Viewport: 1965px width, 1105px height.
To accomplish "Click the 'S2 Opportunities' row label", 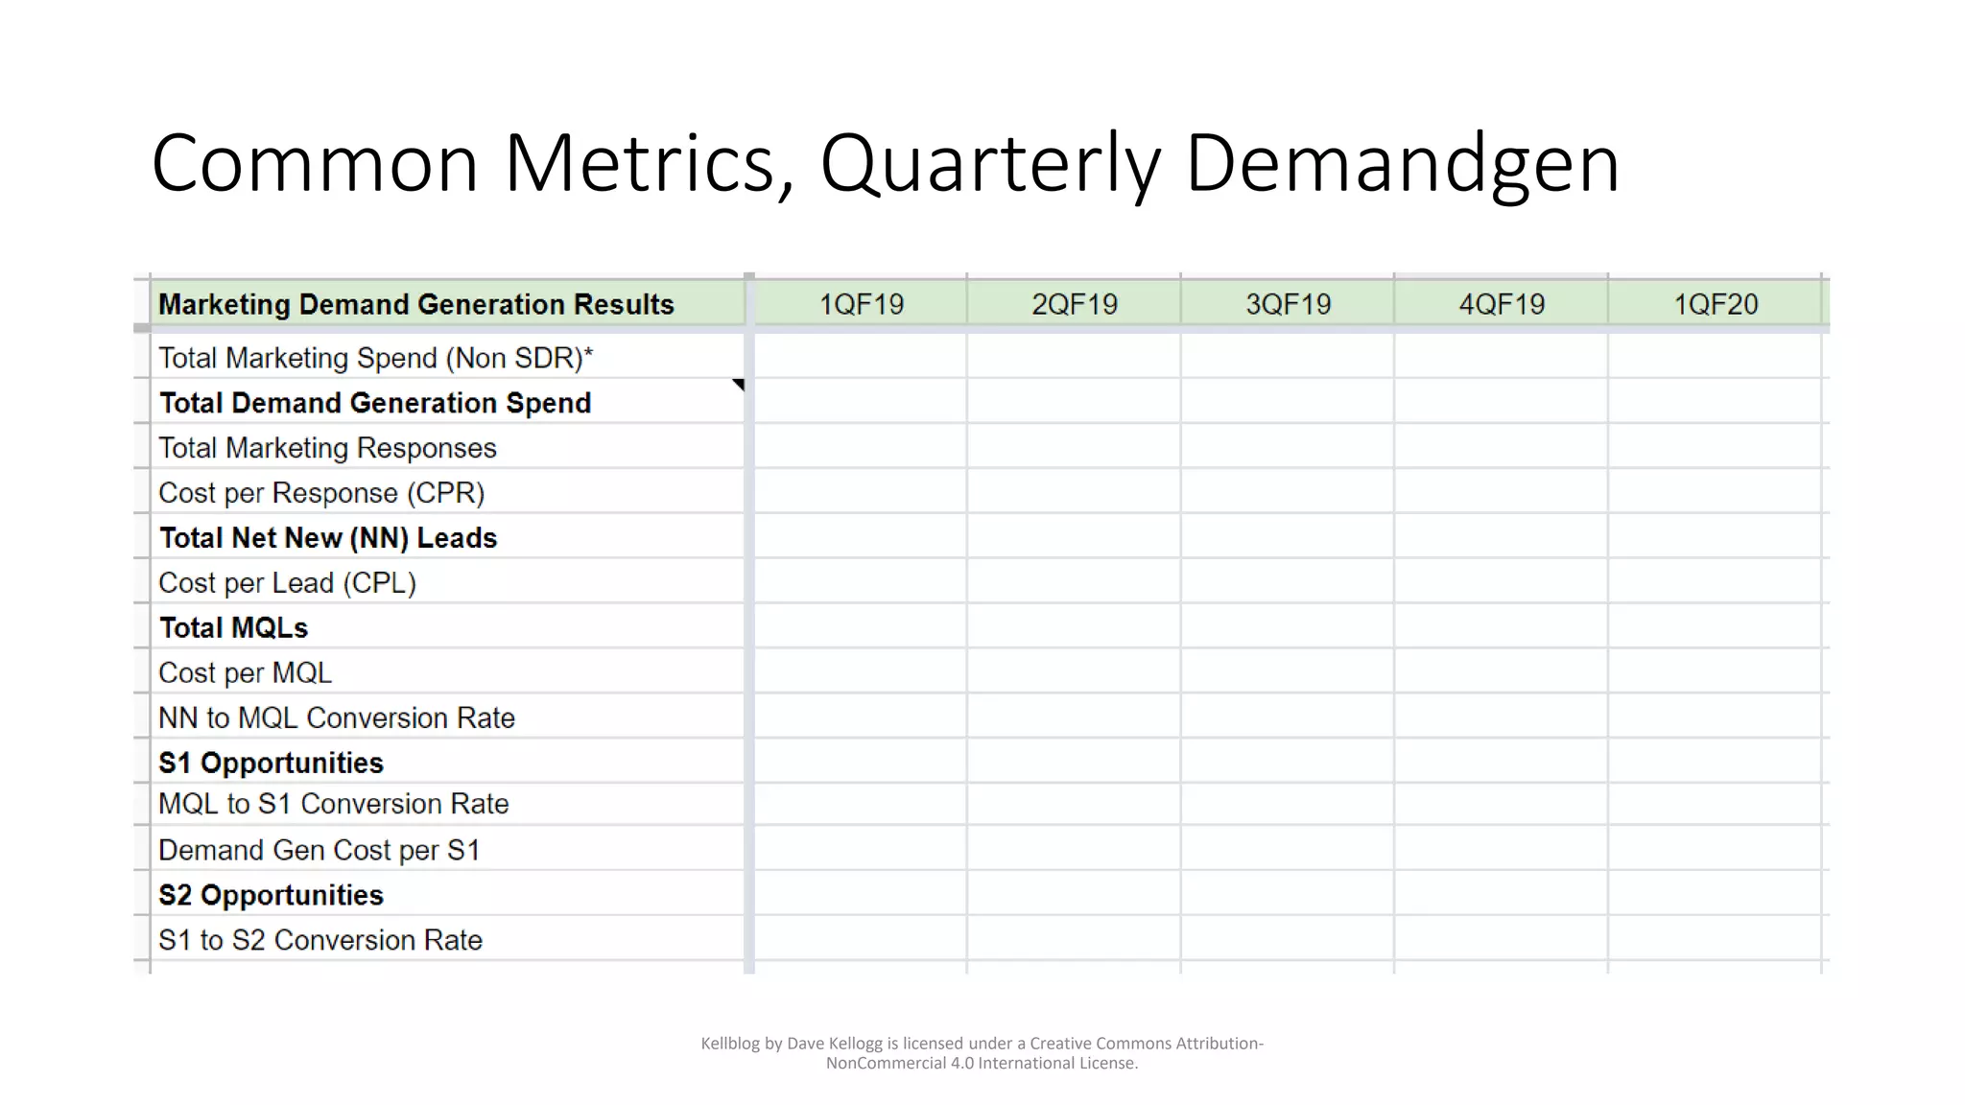I will pyautogui.click(x=271, y=895).
